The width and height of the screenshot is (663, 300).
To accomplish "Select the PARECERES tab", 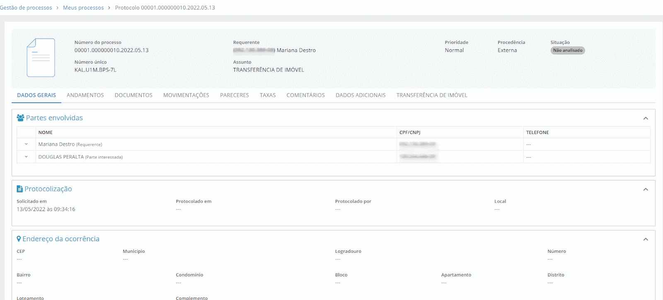I will 235,95.
